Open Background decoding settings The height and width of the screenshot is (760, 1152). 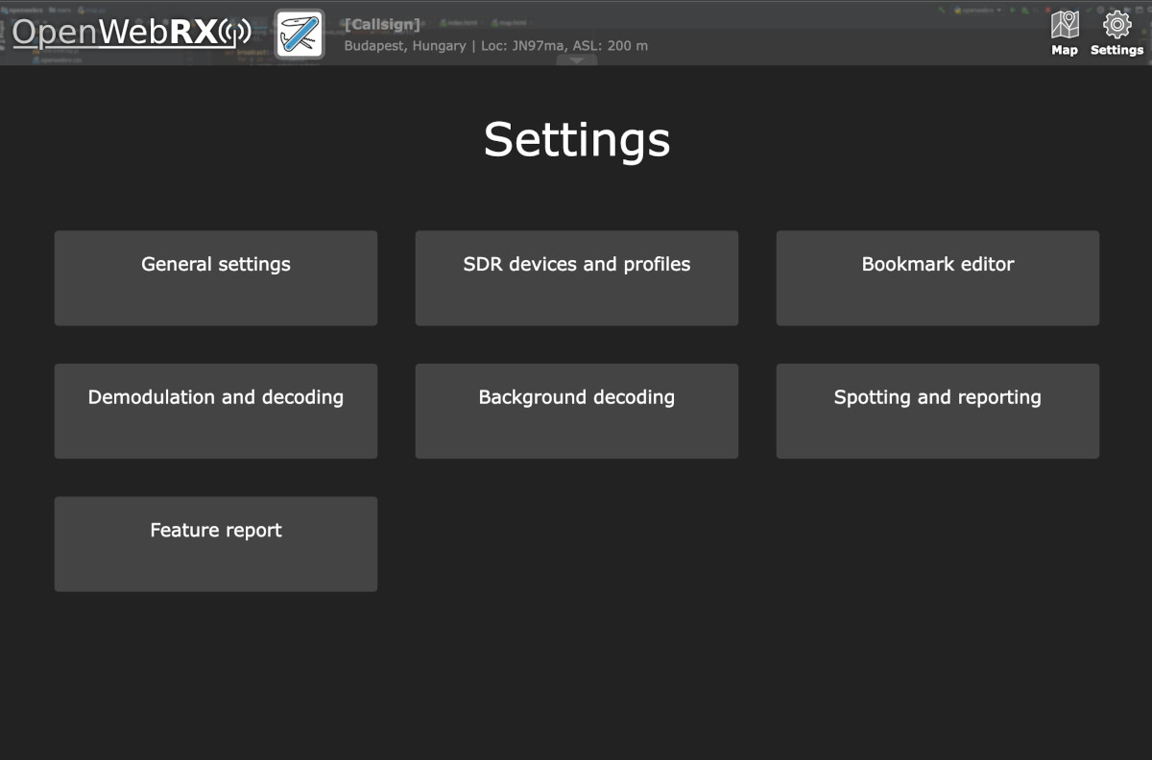(576, 411)
